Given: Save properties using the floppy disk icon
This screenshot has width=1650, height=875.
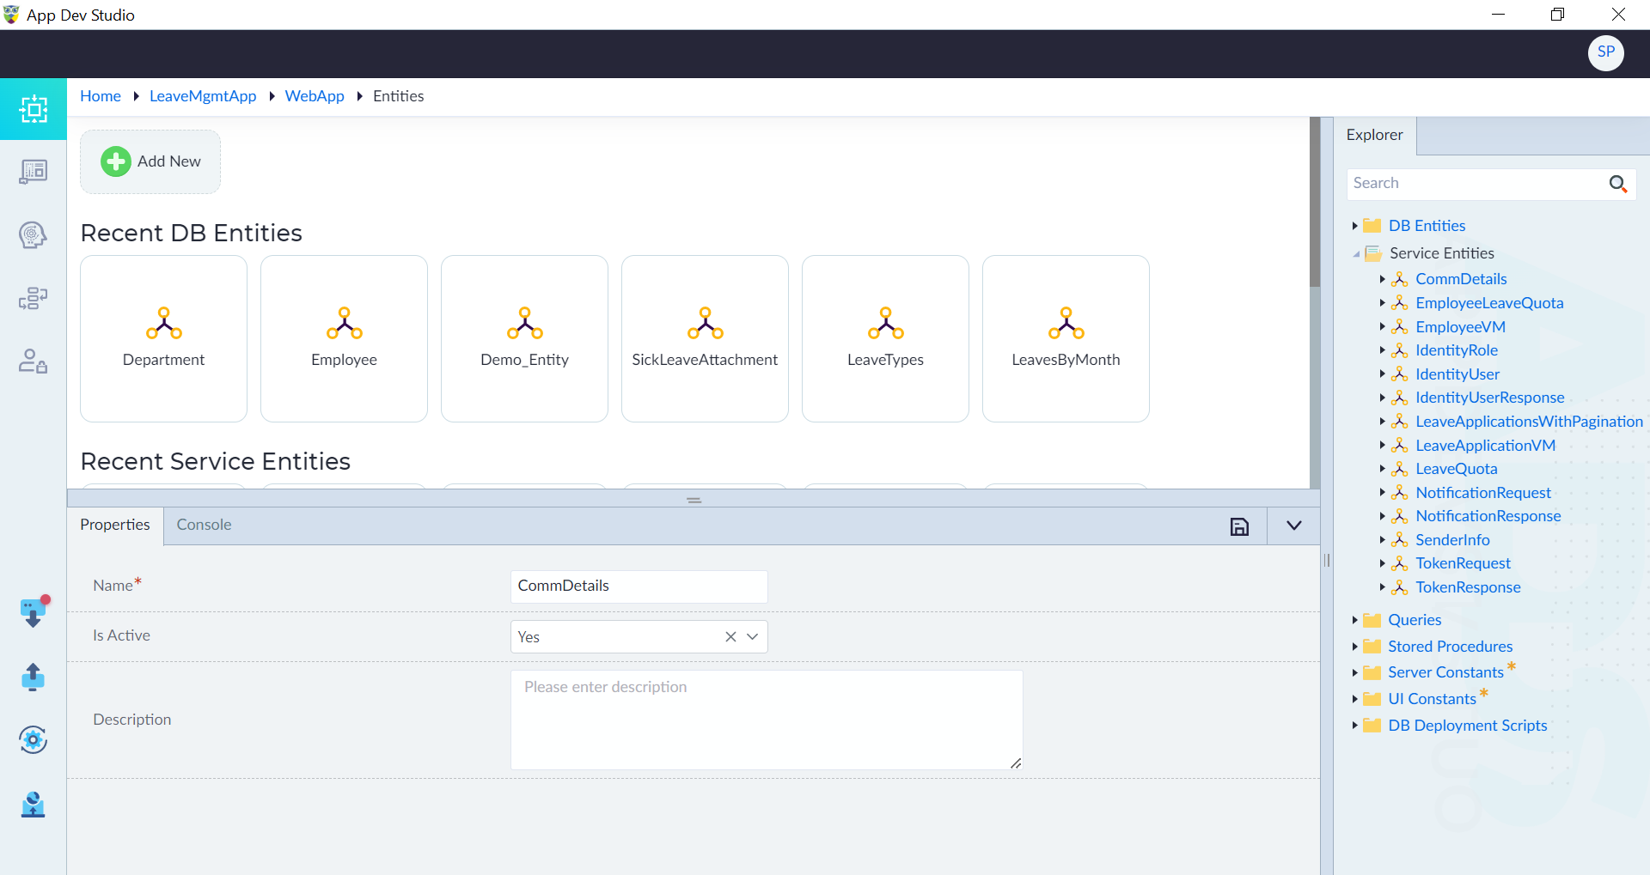Looking at the screenshot, I should coord(1239,526).
